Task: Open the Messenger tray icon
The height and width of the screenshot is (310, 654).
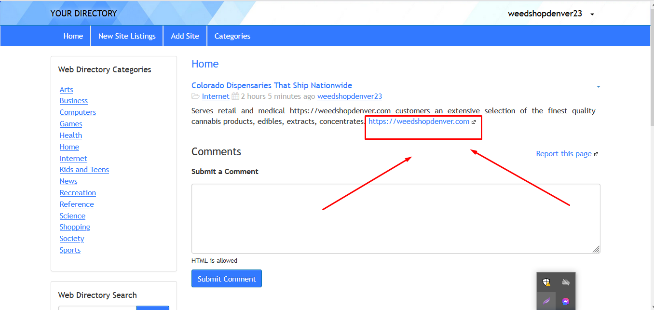Action: tap(566, 301)
